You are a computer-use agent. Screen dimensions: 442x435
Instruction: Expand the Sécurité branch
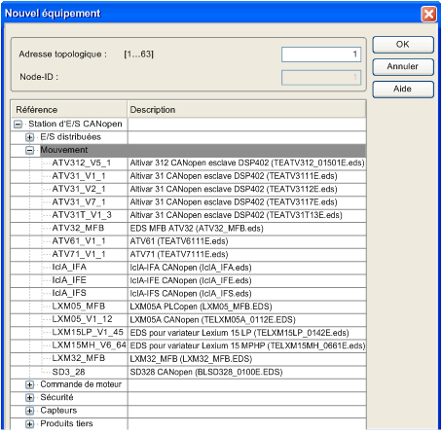tap(29, 398)
